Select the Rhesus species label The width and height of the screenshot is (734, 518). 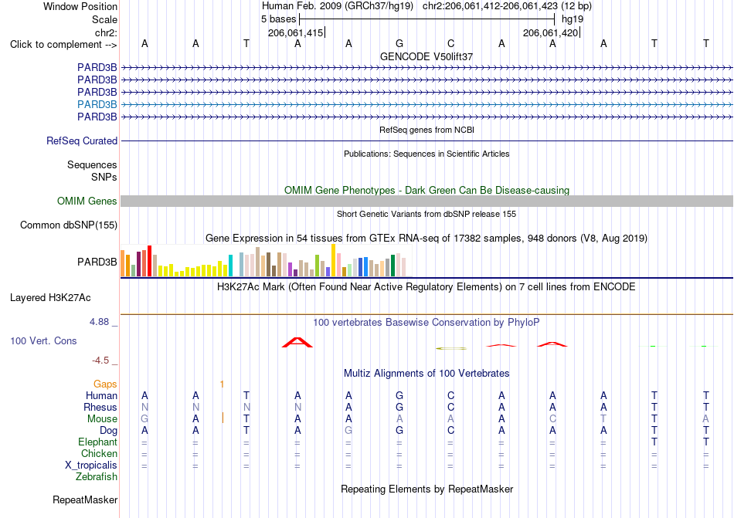coord(100,407)
